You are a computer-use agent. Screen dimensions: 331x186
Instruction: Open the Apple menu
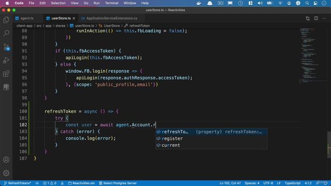(x=7, y=3)
